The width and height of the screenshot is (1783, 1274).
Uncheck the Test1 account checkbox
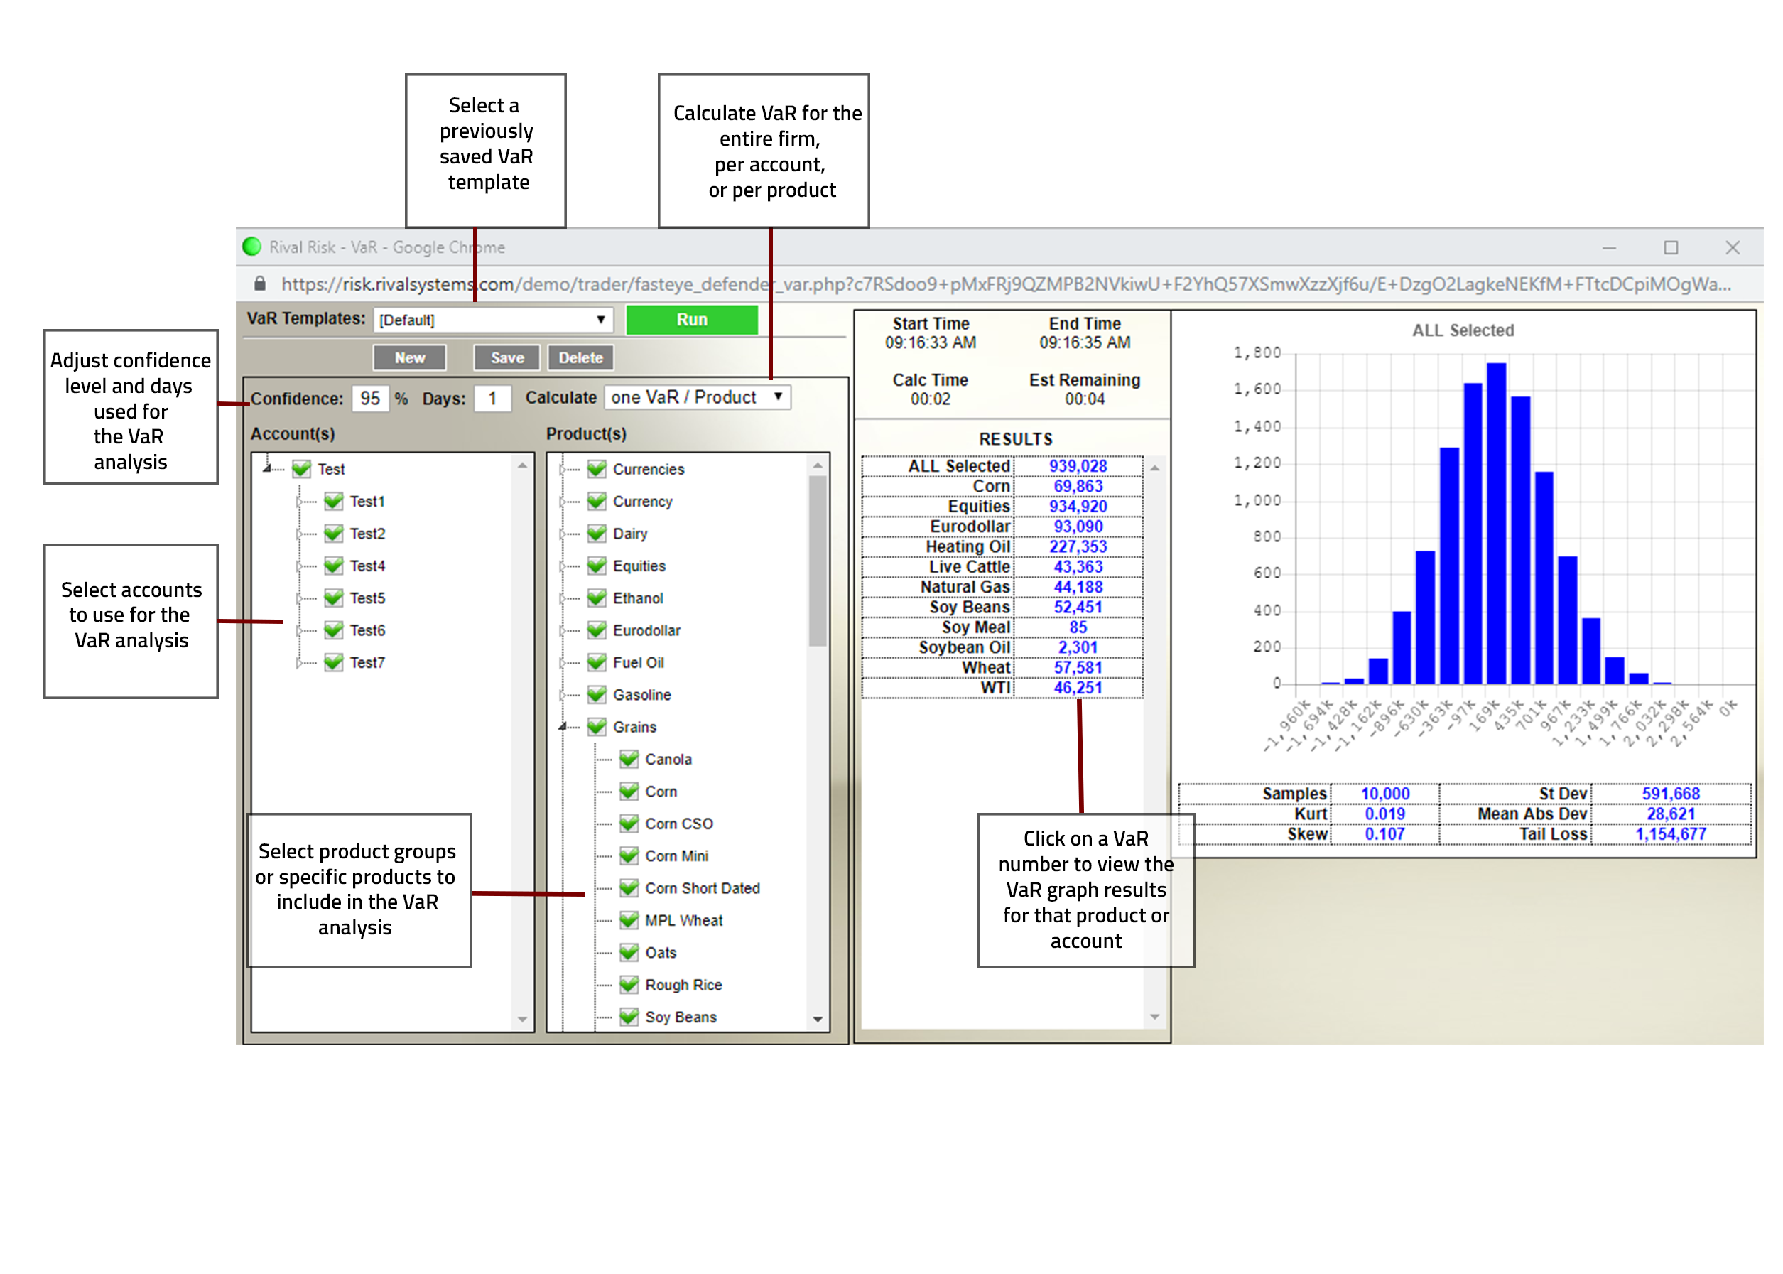333,500
